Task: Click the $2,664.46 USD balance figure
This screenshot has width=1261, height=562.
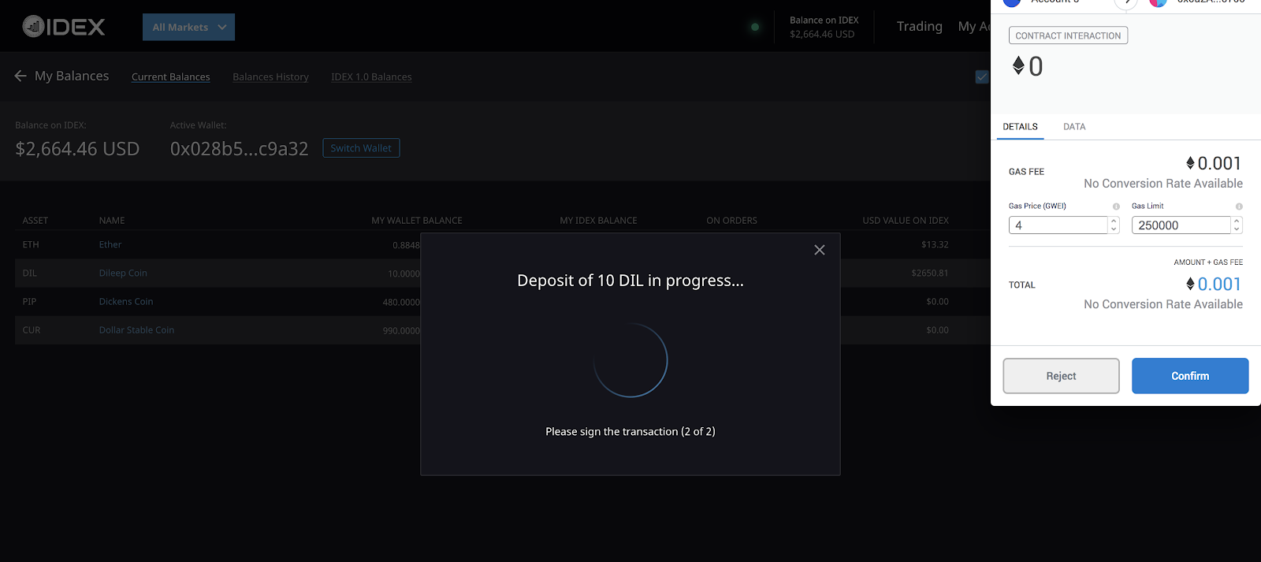Action: coord(77,149)
